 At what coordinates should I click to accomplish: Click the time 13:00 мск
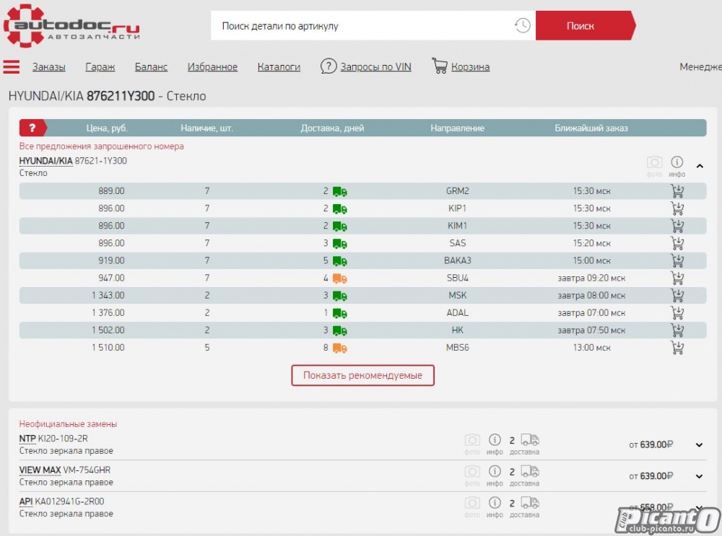click(591, 348)
